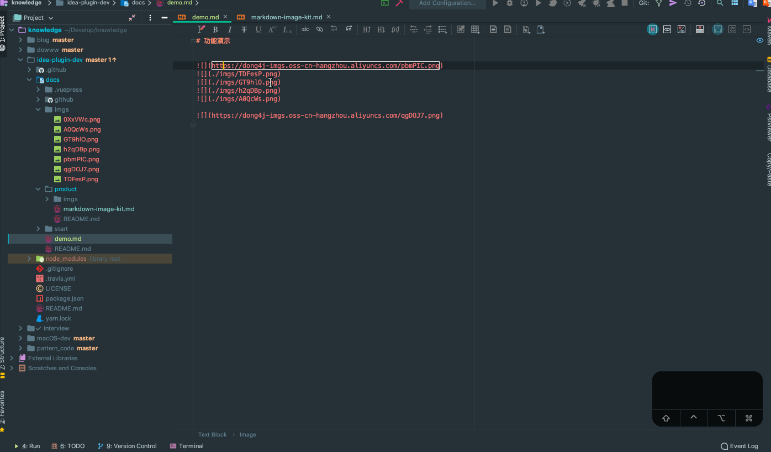The image size is (771, 452).
Task: Open the search magnifier in the top bar
Action: [720, 3]
